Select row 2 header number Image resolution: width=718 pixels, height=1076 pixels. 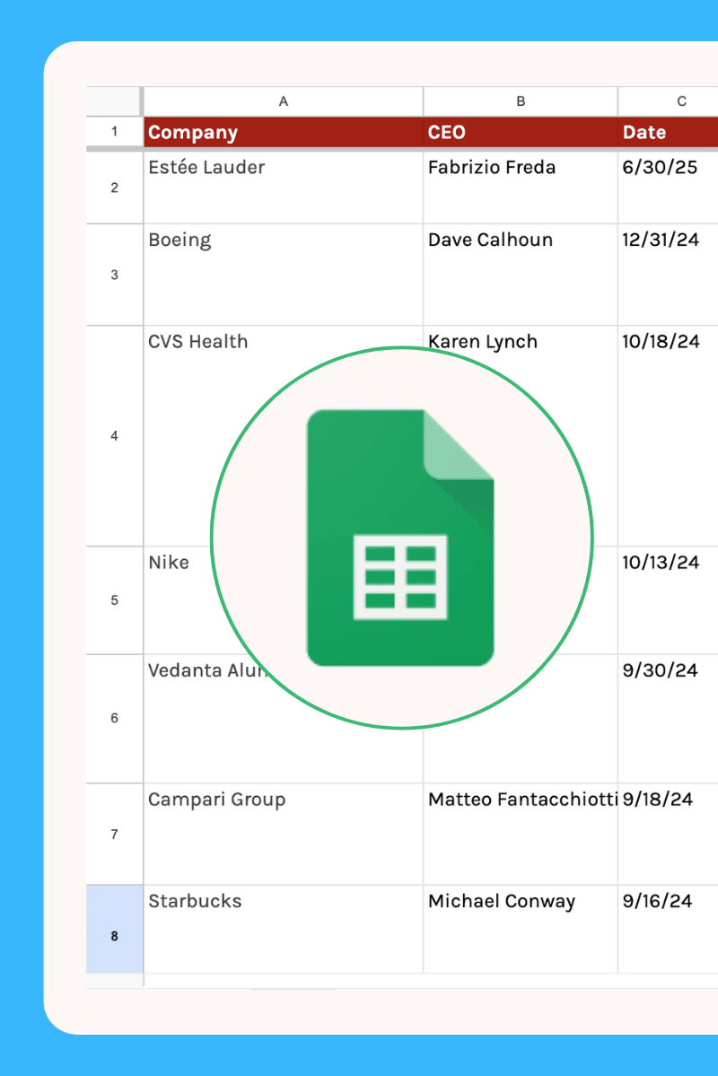pyautogui.click(x=114, y=188)
